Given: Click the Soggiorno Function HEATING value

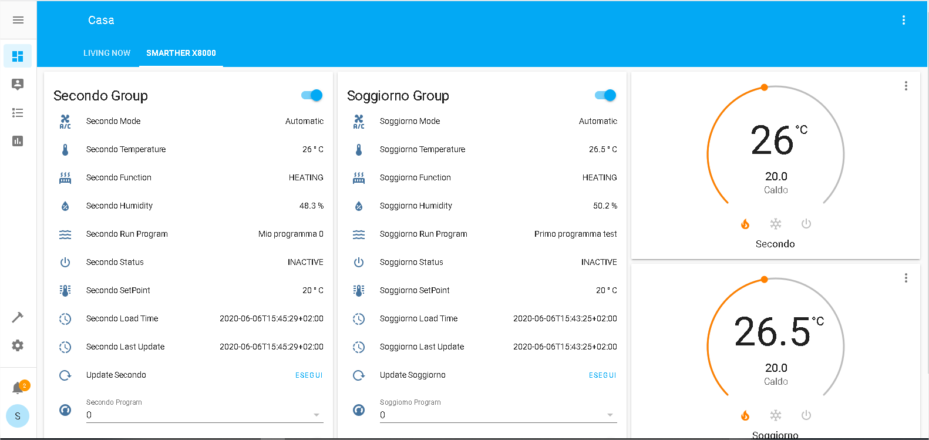Looking at the screenshot, I should coord(600,178).
